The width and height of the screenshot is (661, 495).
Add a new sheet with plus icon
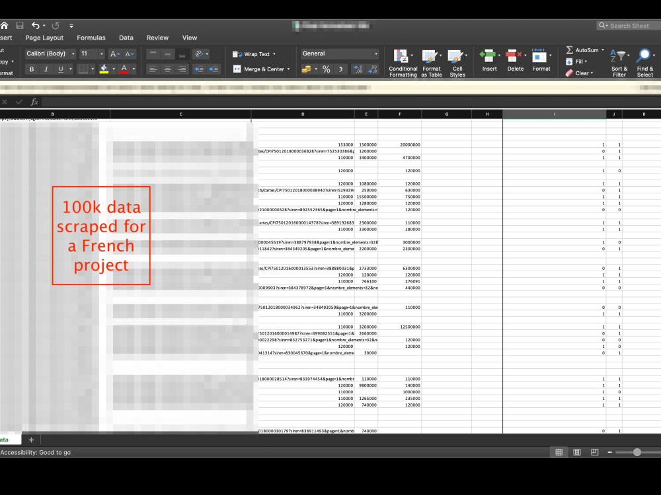(31, 440)
